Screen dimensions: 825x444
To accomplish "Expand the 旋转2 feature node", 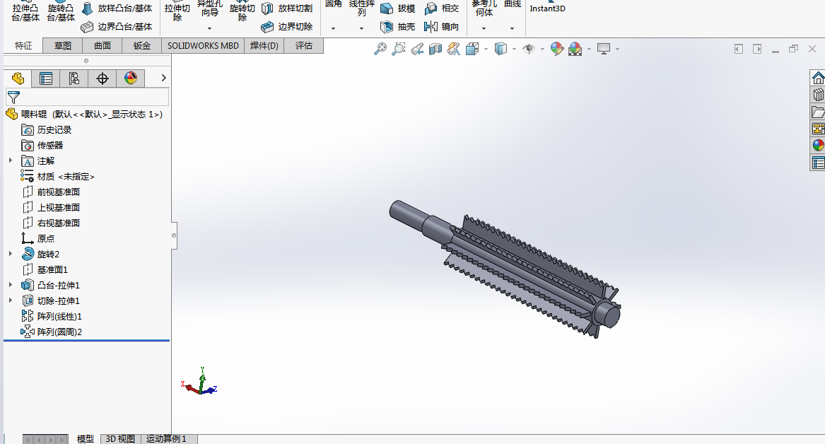I will pos(11,254).
